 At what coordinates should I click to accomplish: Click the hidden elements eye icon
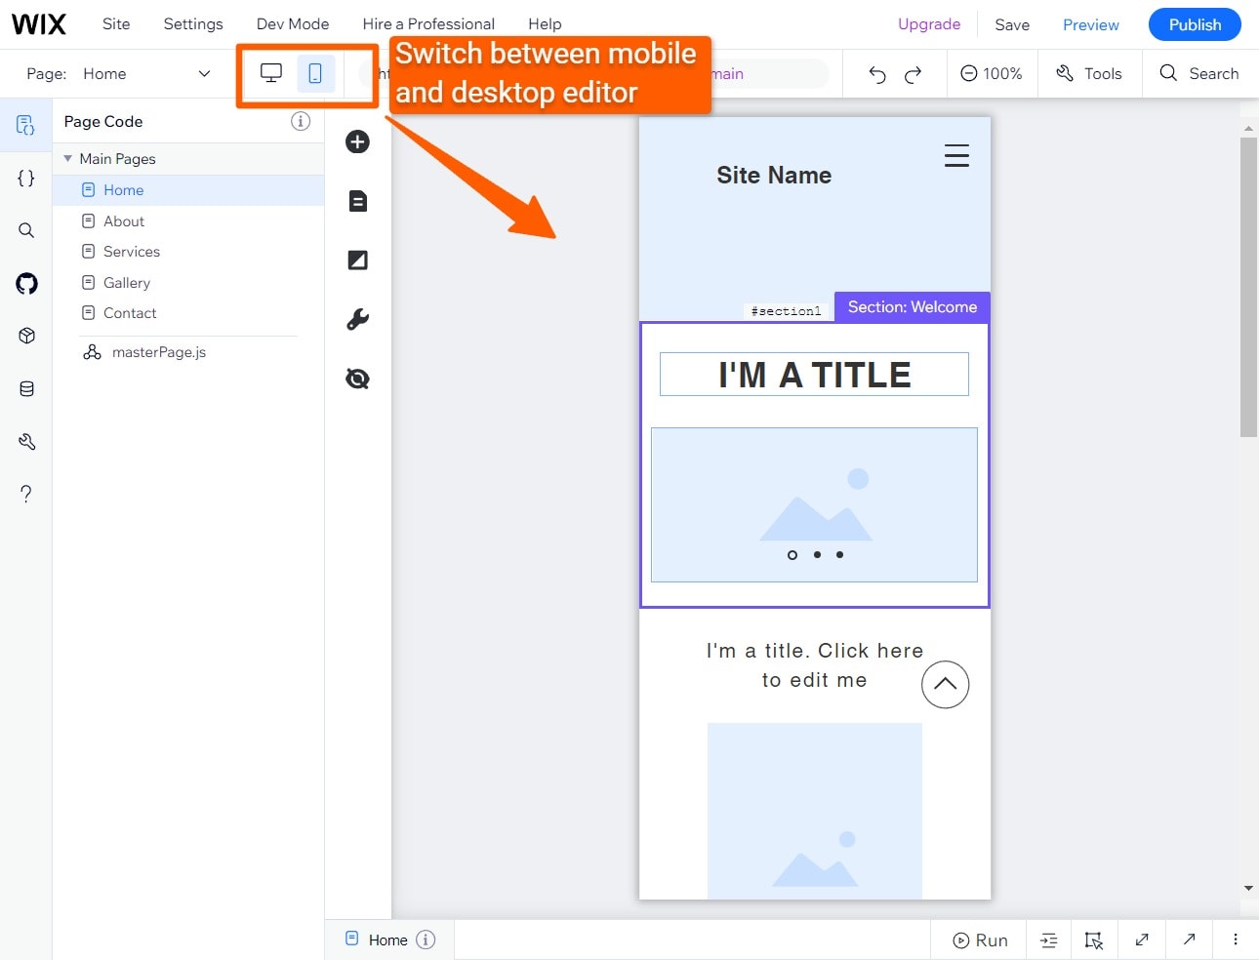coord(357,379)
